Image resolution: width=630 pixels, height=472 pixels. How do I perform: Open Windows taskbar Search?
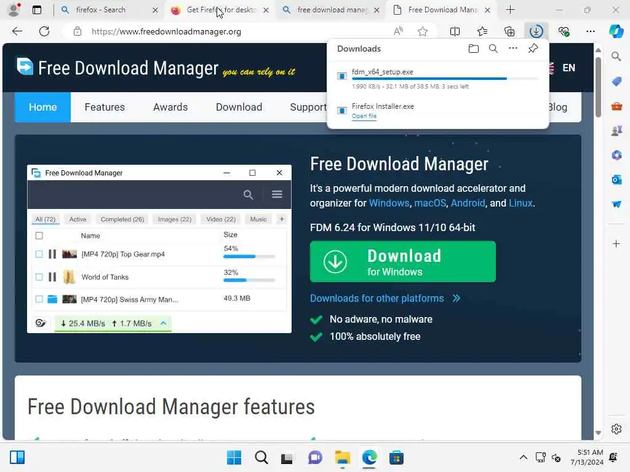pyautogui.click(x=261, y=457)
